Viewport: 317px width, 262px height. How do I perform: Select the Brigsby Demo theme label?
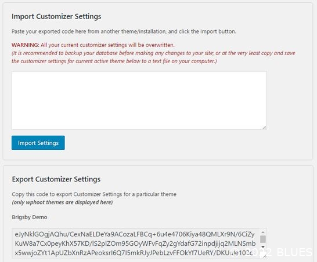[x=30, y=217]
